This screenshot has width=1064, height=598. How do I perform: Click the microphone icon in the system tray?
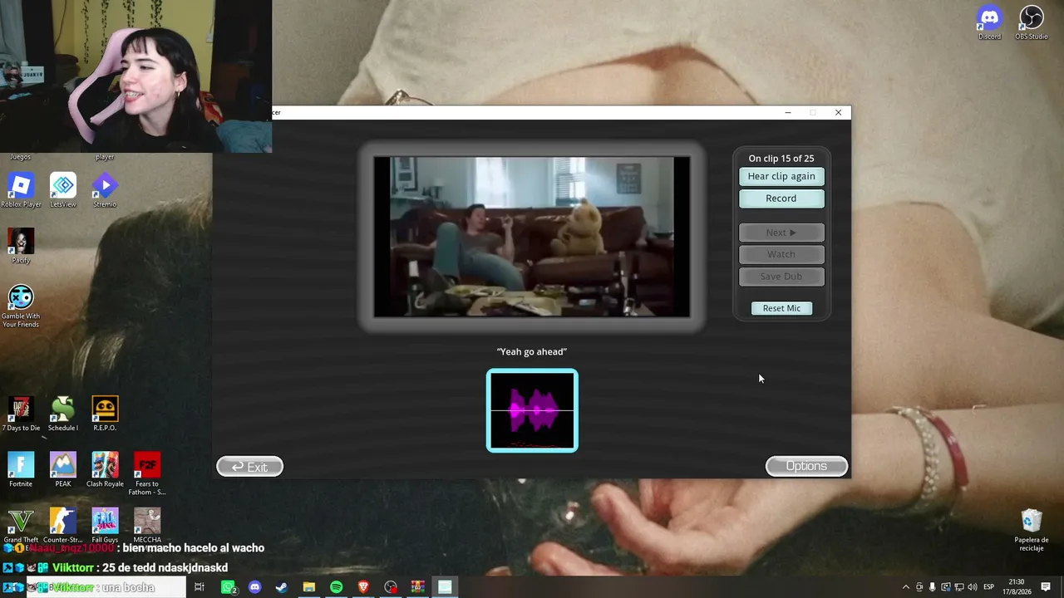[932, 587]
